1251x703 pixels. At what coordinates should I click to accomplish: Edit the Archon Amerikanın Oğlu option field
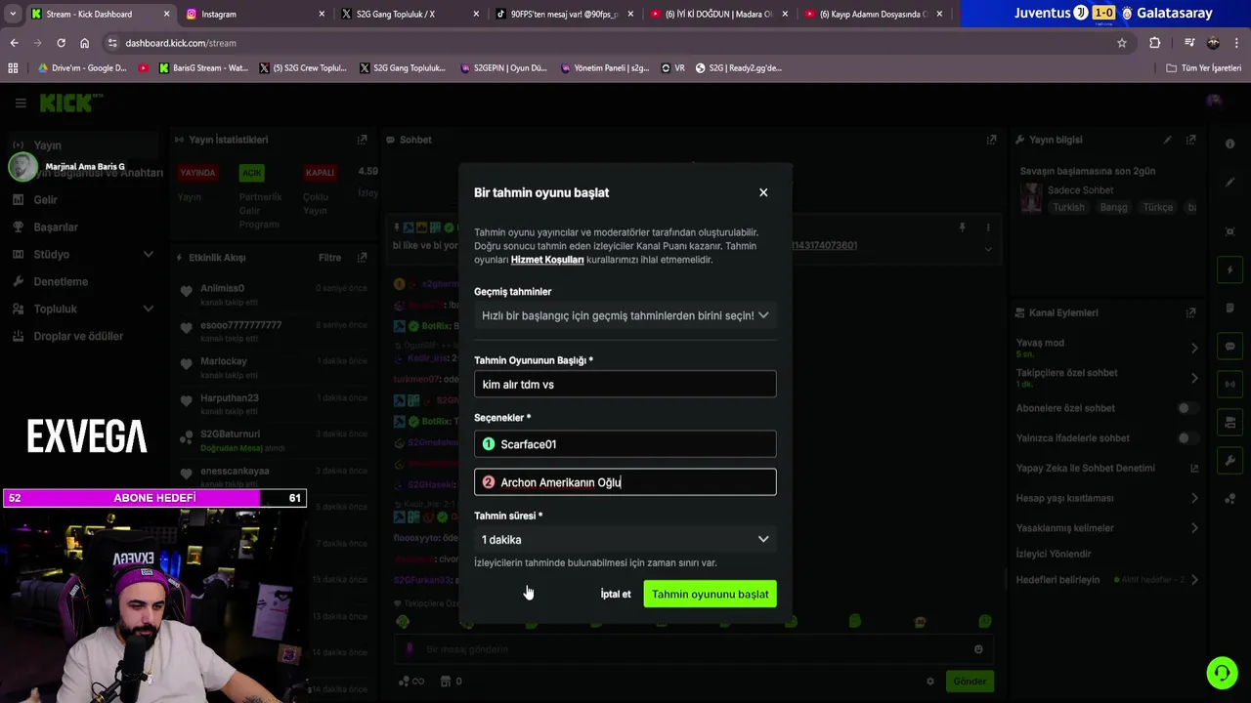click(x=625, y=482)
